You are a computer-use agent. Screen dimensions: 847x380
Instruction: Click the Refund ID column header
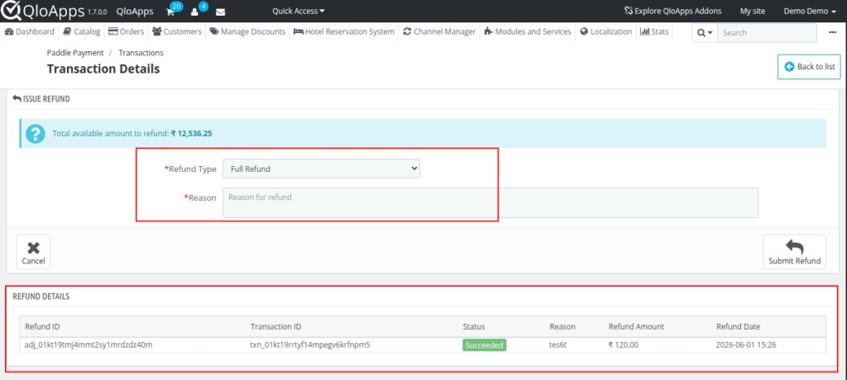coord(42,326)
